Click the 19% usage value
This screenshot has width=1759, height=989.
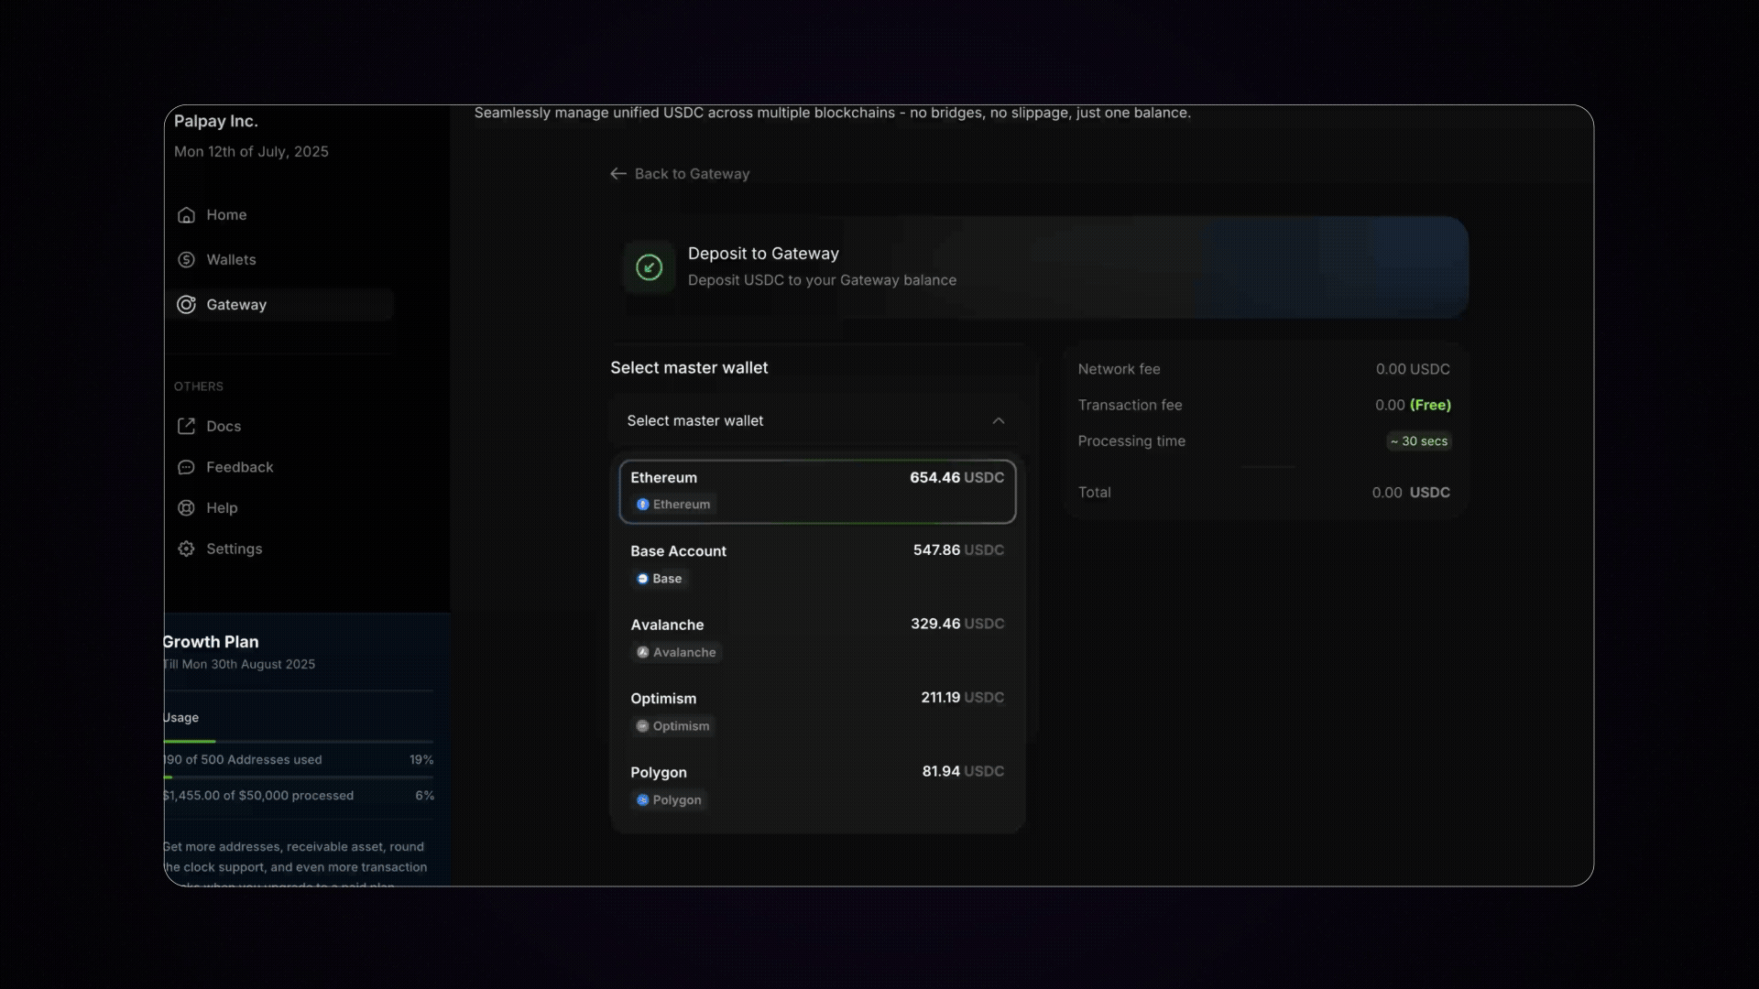(x=421, y=760)
